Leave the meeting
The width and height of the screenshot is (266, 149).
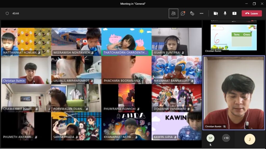point(251,13)
